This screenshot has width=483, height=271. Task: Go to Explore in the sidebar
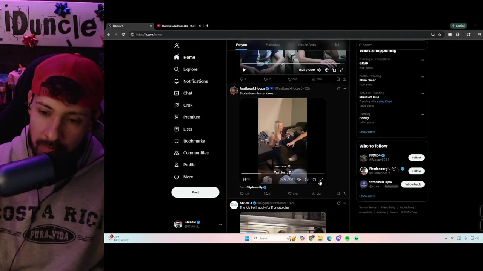[186, 69]
